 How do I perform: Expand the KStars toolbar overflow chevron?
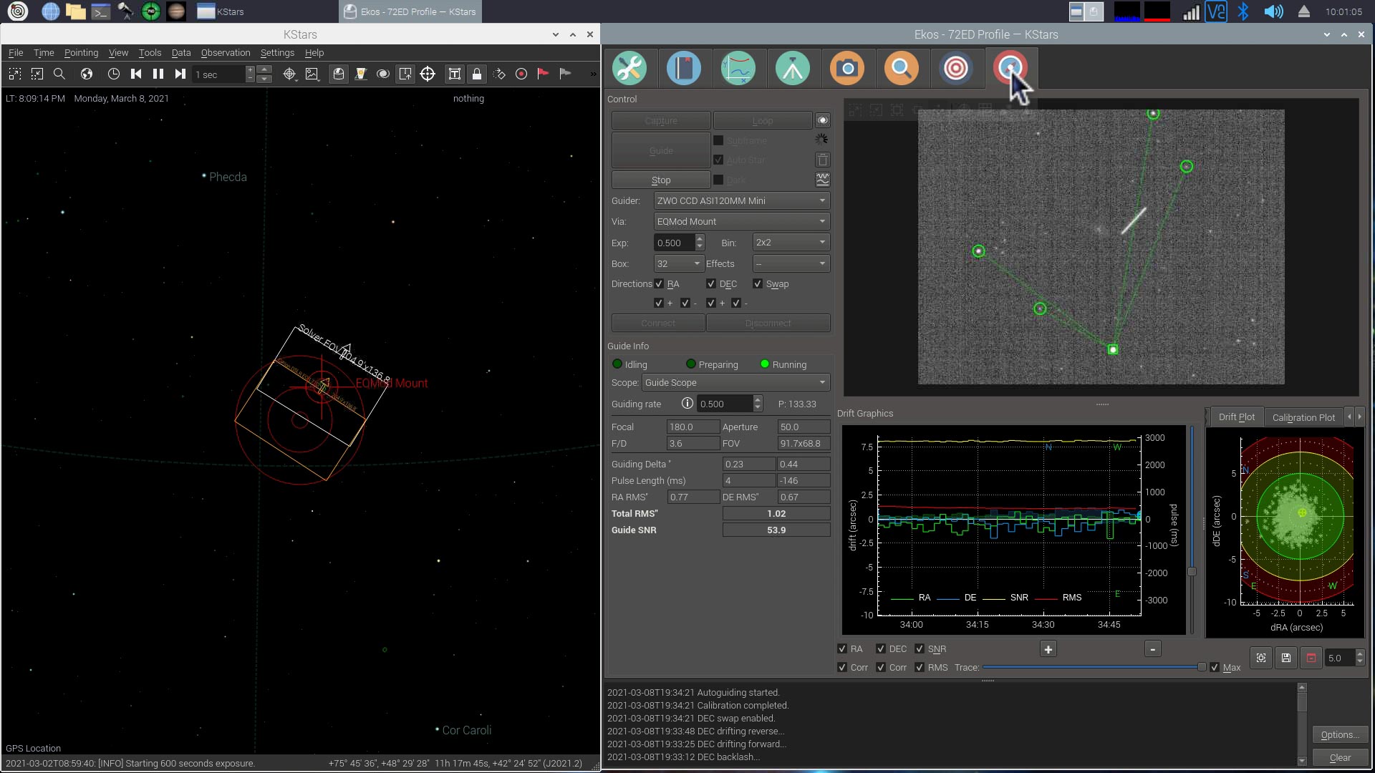[593, 74]
